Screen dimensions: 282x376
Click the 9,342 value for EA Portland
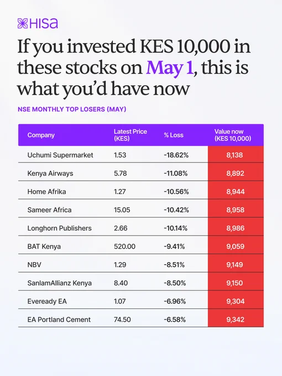235,320
